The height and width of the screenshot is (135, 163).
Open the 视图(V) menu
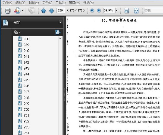33,2
